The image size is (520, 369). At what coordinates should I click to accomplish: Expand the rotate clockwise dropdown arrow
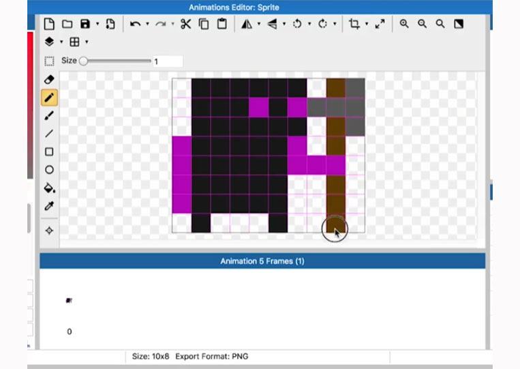tap(335, 24)
